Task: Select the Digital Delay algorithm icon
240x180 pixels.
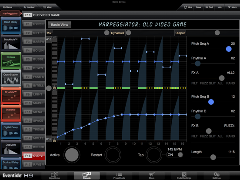Action: click(11, 131)
